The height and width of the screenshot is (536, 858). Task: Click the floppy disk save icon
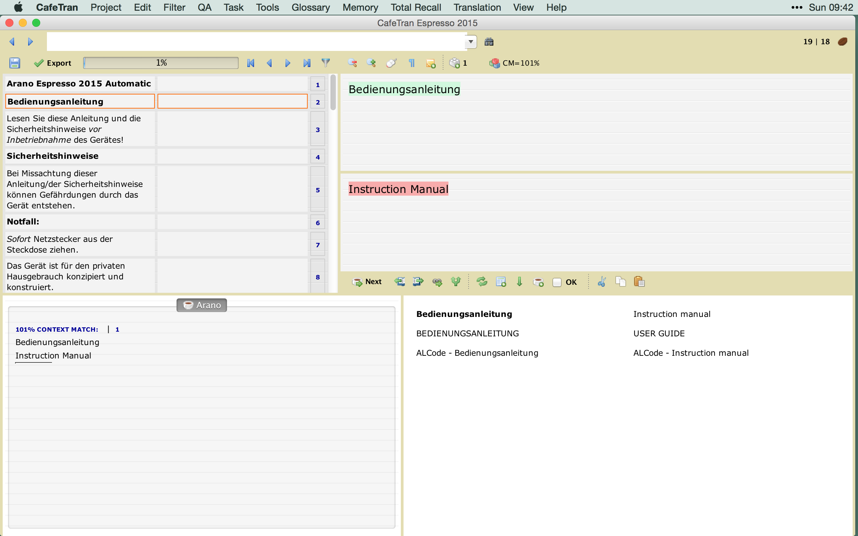(14, 63)
